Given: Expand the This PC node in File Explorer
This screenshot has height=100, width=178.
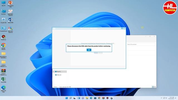Looking at the screenshot, I should (x=54, y=72).
